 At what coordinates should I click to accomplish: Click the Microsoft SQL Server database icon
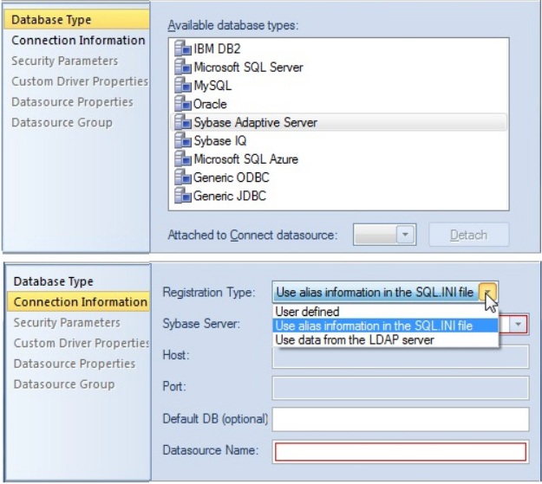coord(182,67)
